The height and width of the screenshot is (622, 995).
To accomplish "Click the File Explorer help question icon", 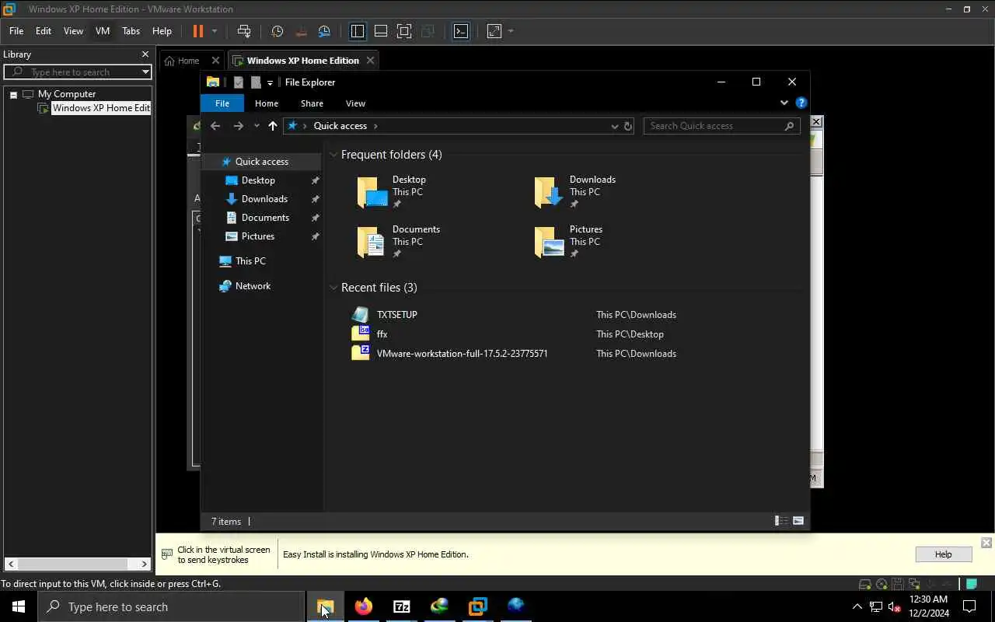I will [x=801, y=103].
